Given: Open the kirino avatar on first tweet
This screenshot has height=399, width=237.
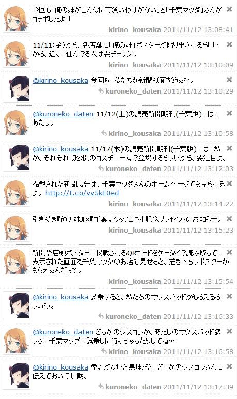Looking at the screenshot, I should pyautogui.click(x=17, y=19).
